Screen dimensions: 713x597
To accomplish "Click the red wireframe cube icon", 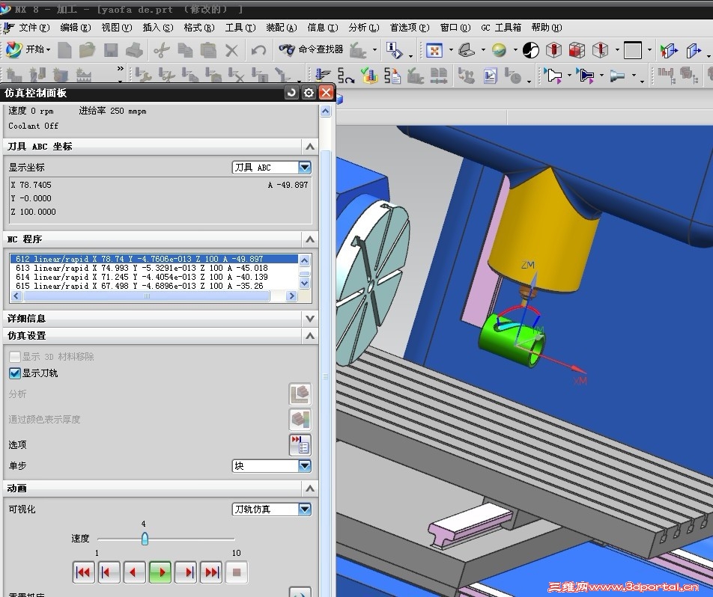I will coord(577,50).
